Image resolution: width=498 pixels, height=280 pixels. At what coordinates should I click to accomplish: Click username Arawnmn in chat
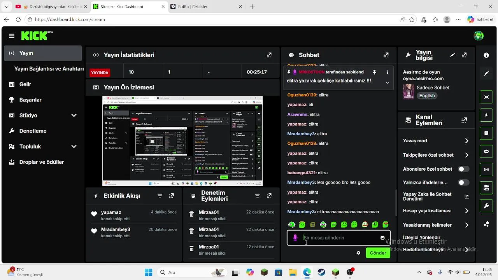(x=298, y=114)
